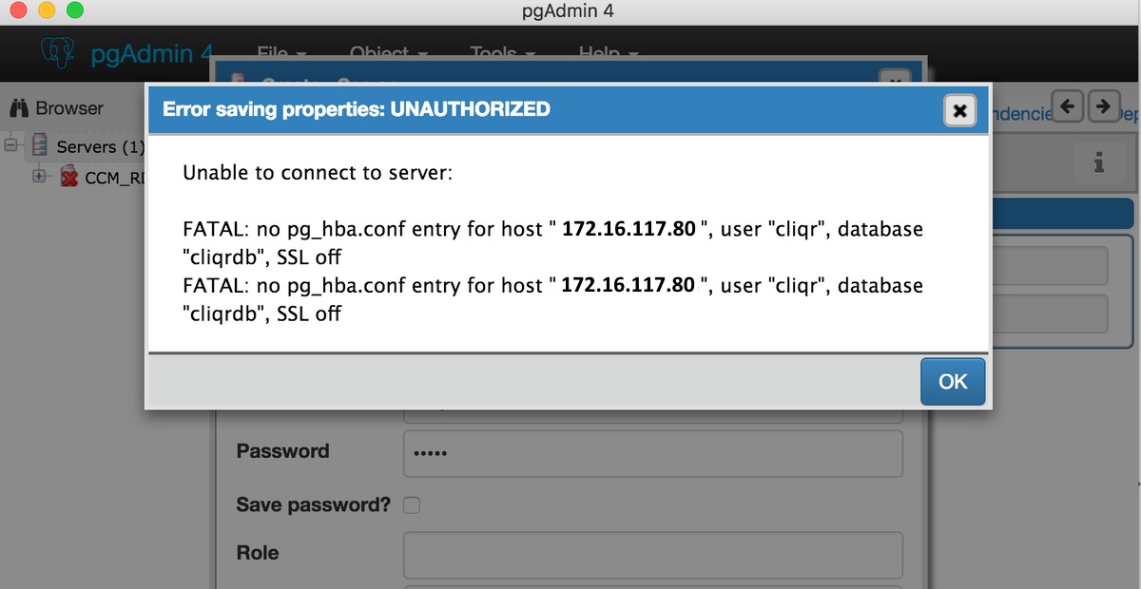This screenshot has height=589, width=1141.
Task: Click the left navigation arrow button
Action: pyautogui.click(x=1067, y=106)
